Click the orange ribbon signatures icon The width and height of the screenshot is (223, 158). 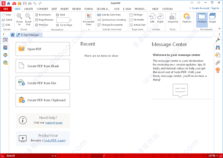tap(218, 70)
